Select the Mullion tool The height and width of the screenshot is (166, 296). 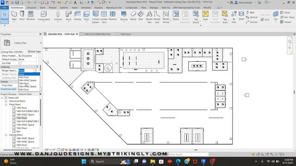(x=112, y=16)
